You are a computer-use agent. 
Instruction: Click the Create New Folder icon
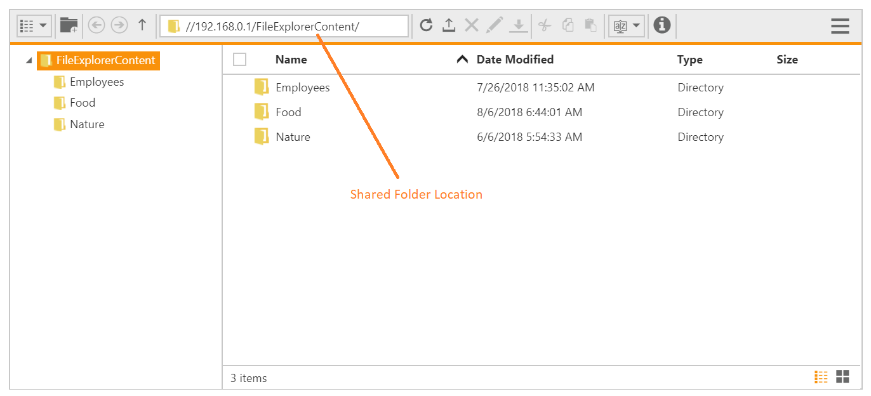pos(68,25)
